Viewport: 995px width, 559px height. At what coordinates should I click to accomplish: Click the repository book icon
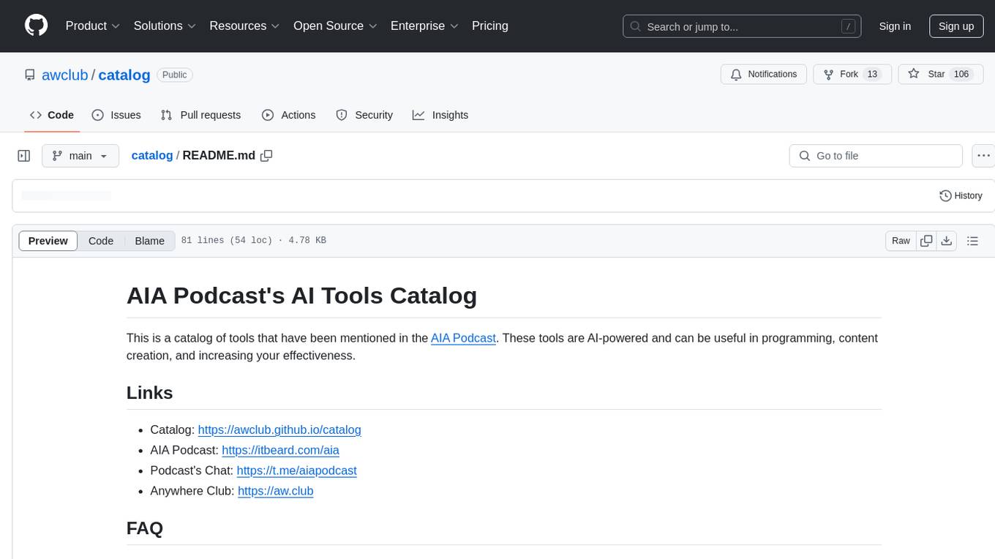[30, 75]
